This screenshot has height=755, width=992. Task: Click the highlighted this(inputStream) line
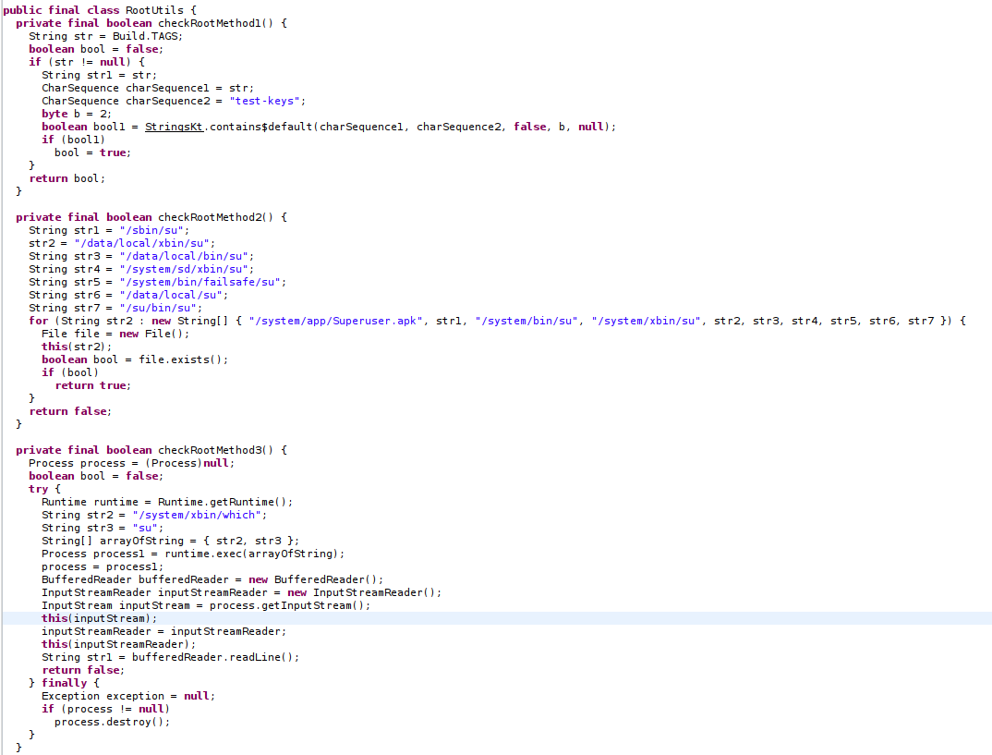coord(99,618)
